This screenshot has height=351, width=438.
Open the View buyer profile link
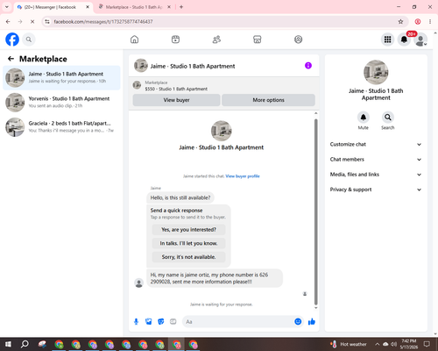click(x=243, y=176)
